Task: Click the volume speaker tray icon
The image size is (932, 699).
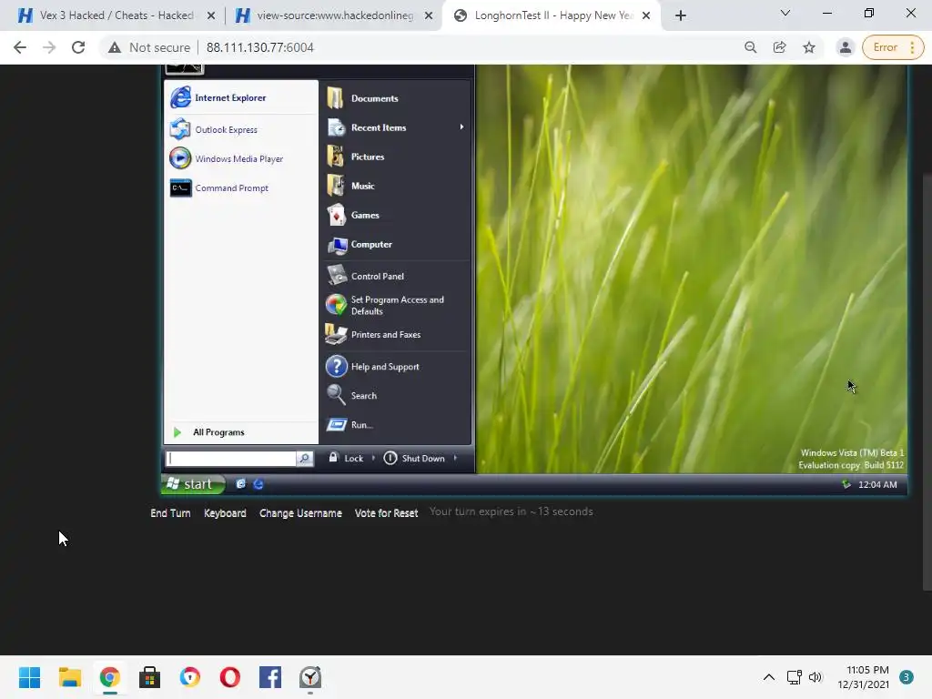Action: 815,677
